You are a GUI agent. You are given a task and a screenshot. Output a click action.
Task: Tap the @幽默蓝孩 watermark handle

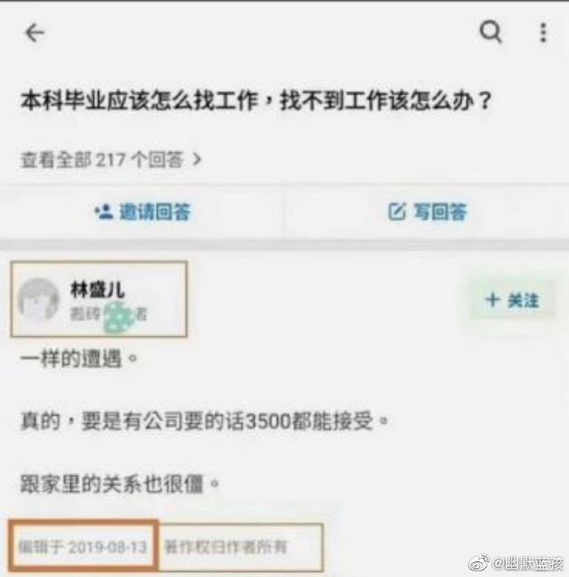point(529,563)
